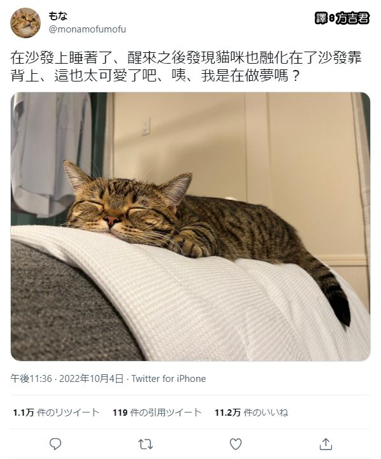Image resolution: width=381 pixels, height=459 pixels.
Task: Click the hanging shirt in the photo
Action: coord(50,153)
